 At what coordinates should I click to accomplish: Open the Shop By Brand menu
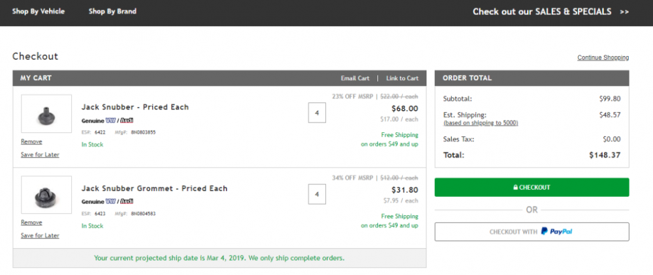pos(112,11)
